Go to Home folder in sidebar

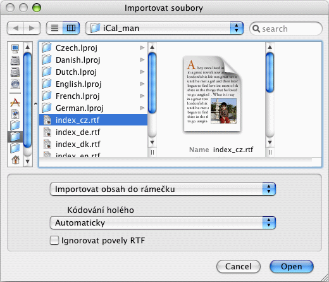pos(15,160)
